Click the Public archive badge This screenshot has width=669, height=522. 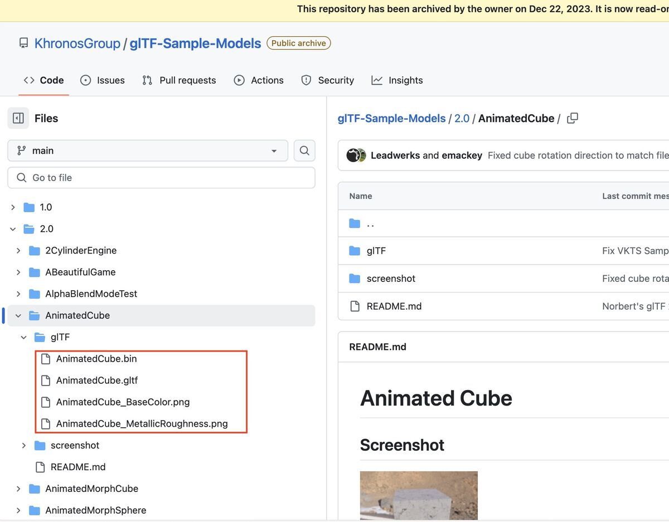click(299, 43)
